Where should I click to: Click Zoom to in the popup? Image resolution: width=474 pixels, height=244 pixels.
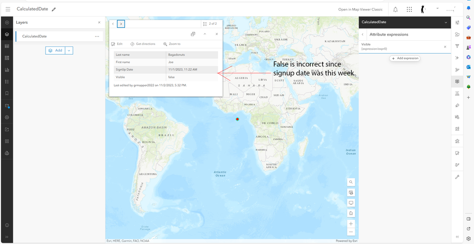coord(172,44)
